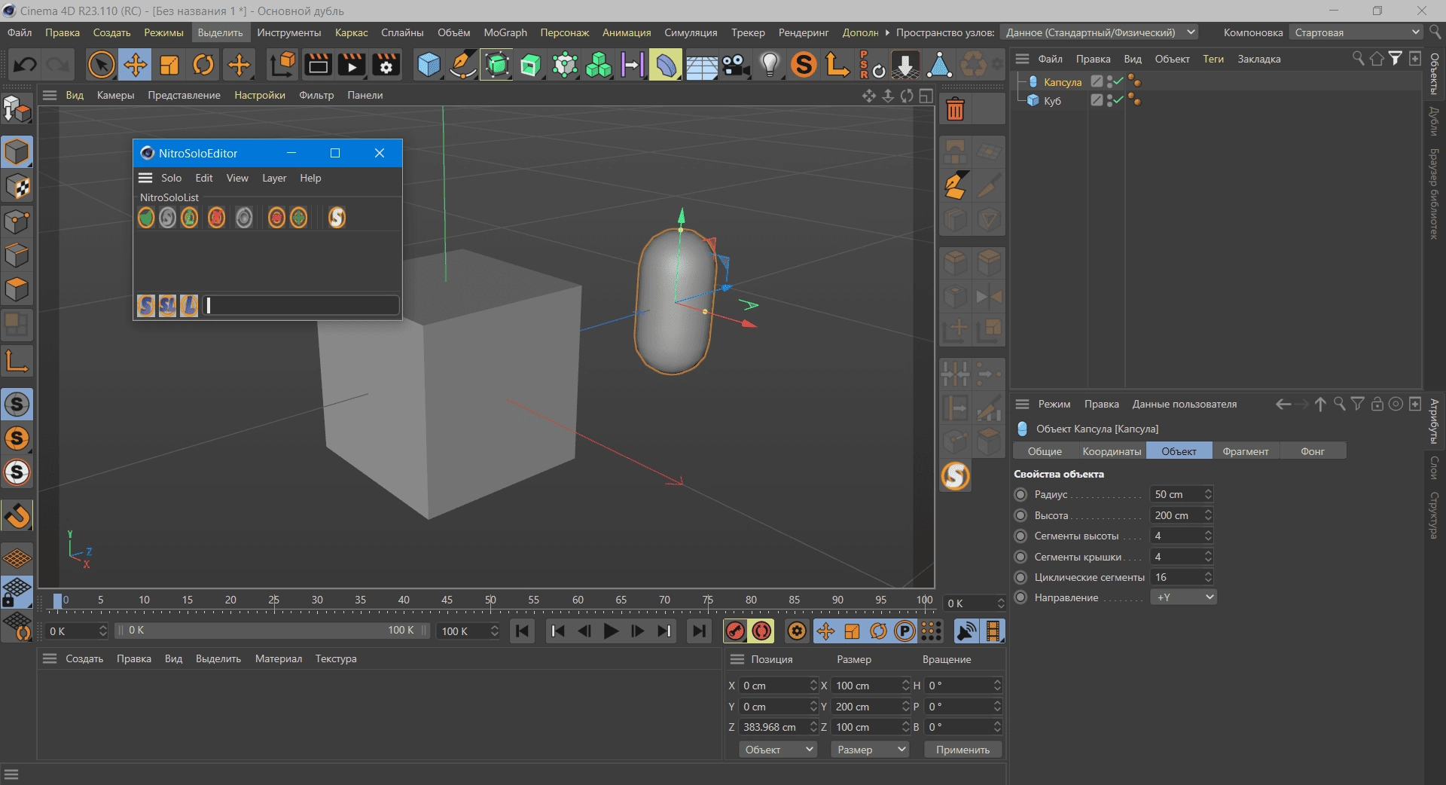Click the orange swirl S icon below the right palette

(955, 476)
